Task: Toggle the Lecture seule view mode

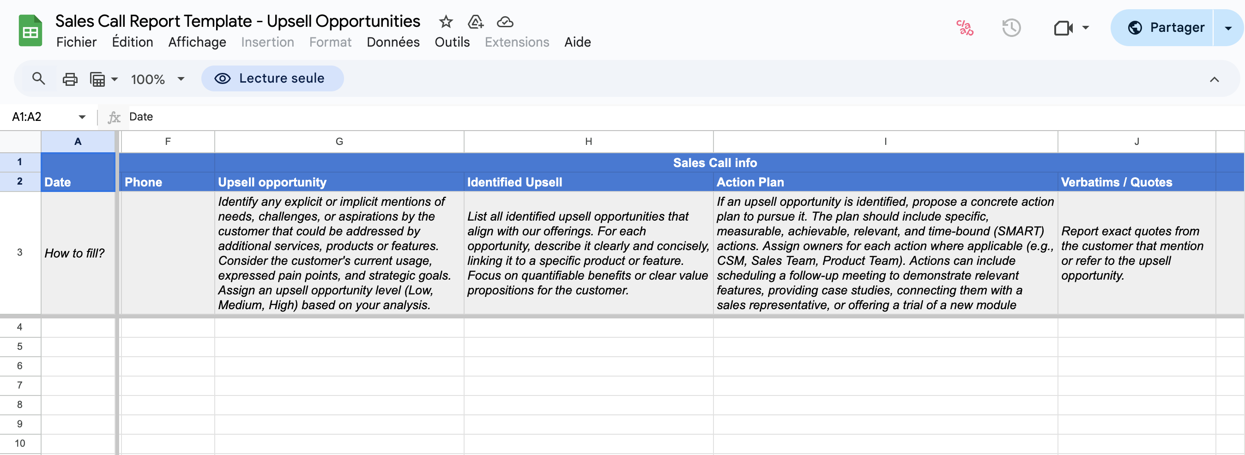Action: [x=272, y=79]
